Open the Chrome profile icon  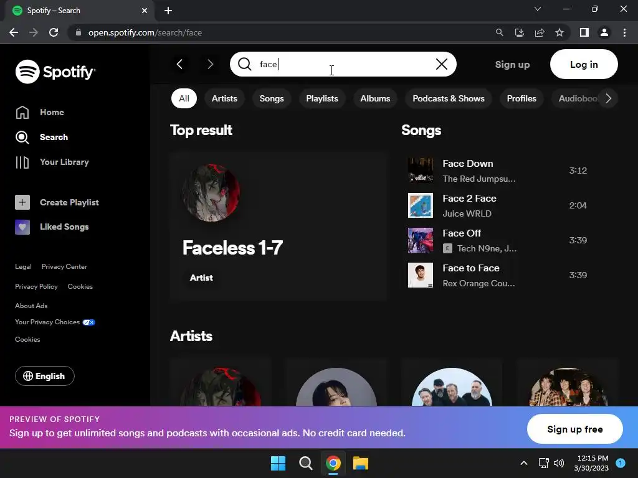point(604,32)
